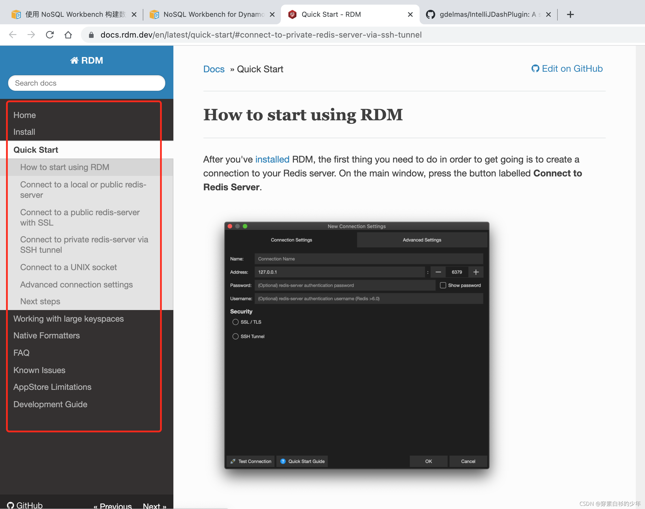This screenshot has height=509, width=645.
Task: Switch to the Advanced Settings tab
Action: pos(422,240)
